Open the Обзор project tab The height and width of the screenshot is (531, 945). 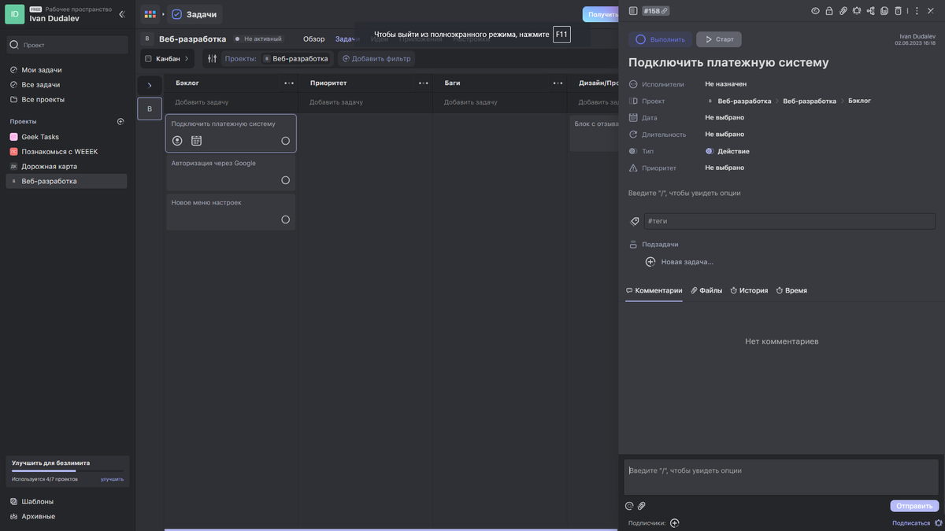[x=313, y=39]
